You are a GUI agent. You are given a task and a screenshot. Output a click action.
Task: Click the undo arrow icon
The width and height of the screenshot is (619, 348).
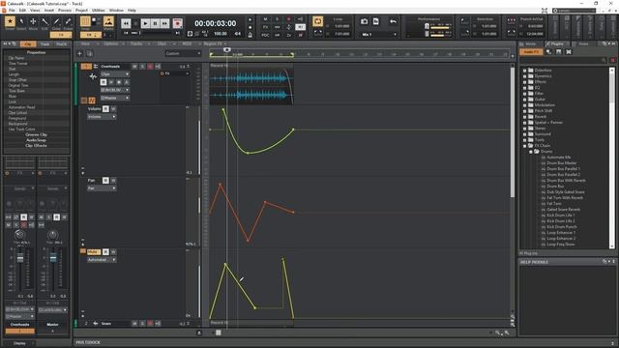point(393,21)
